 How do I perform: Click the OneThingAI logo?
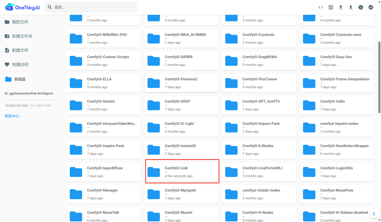tap(22, 7)
